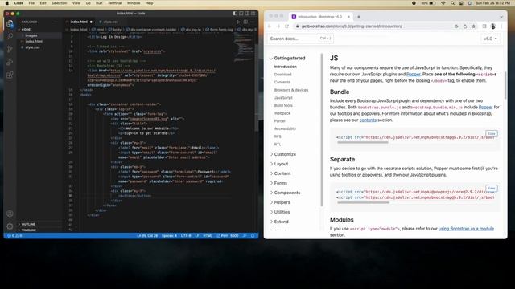Customize layout icon in VS Code title bar
515x289 pixels.
253,14
